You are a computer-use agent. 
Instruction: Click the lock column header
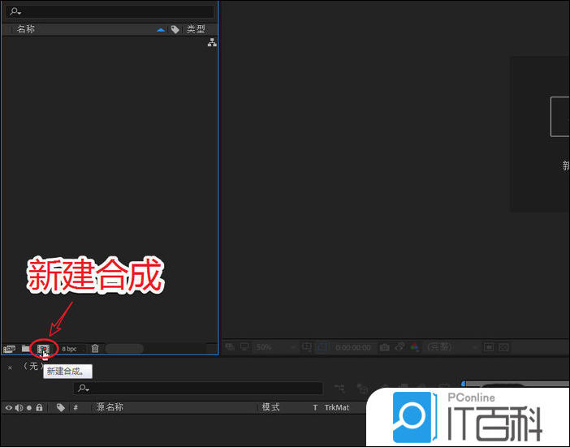[x=39, y=408]
